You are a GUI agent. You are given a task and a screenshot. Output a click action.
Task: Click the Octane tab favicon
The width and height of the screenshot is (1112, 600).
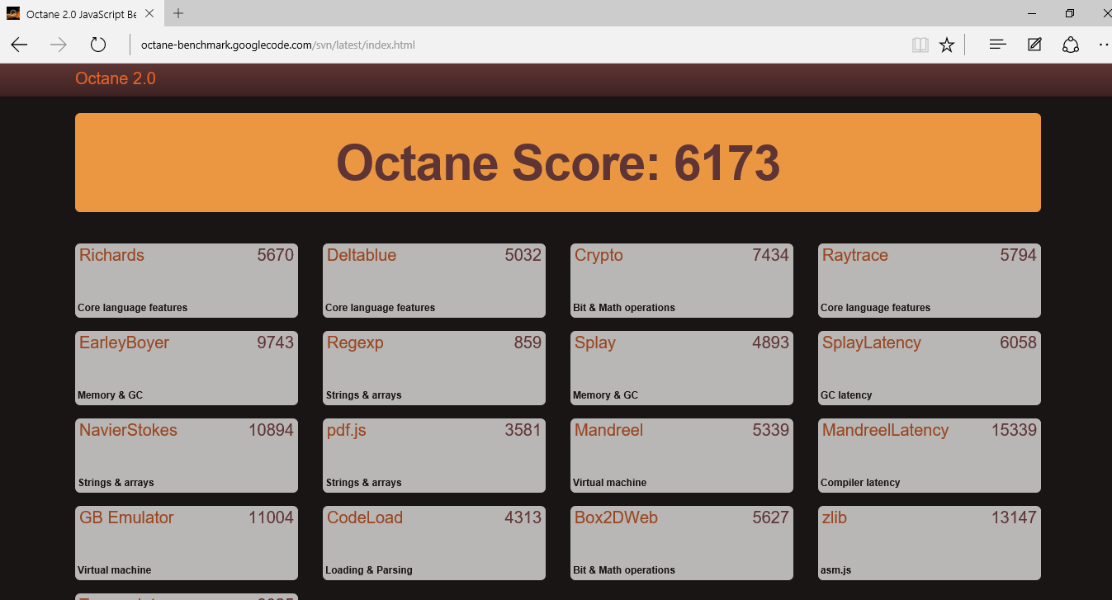pyautogui.click(x=13, y=14)
